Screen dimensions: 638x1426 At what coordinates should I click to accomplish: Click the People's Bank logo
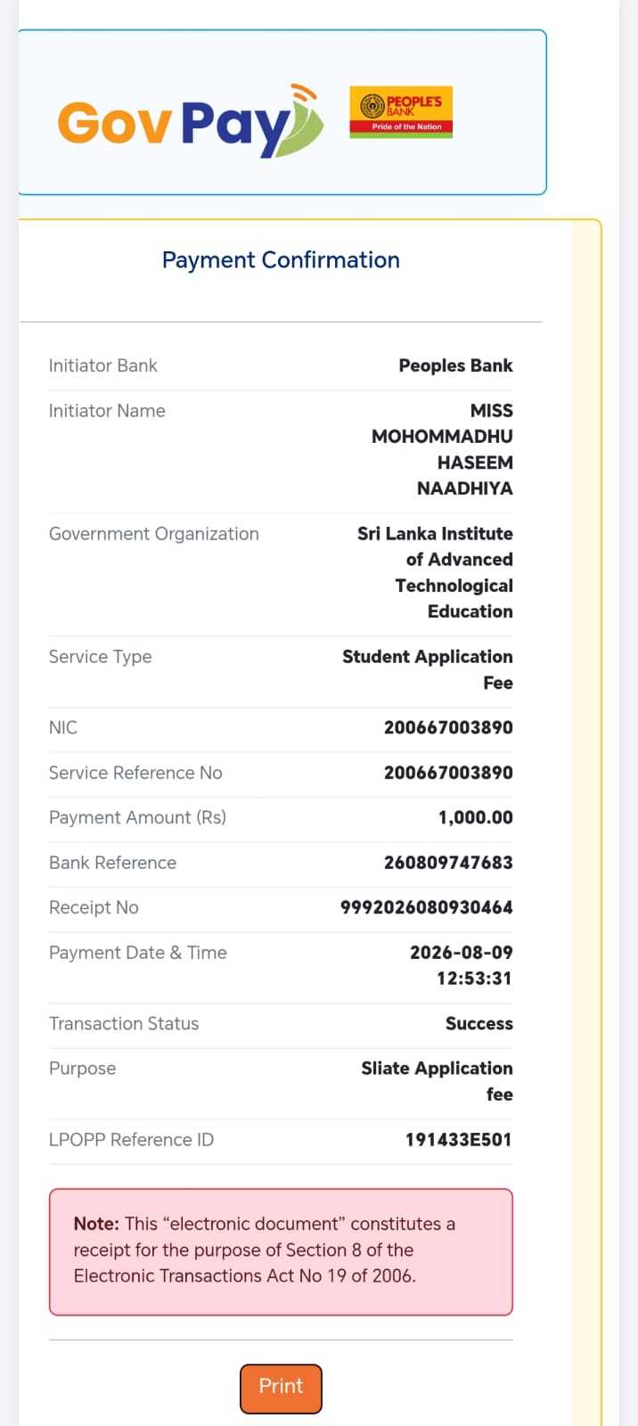point(401,112)
